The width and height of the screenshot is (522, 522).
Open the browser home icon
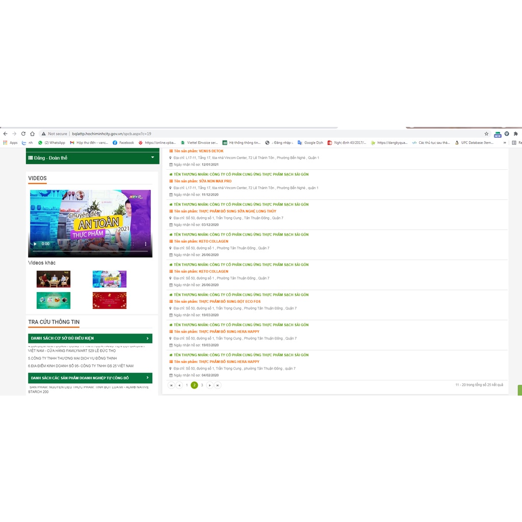(32, 134)
